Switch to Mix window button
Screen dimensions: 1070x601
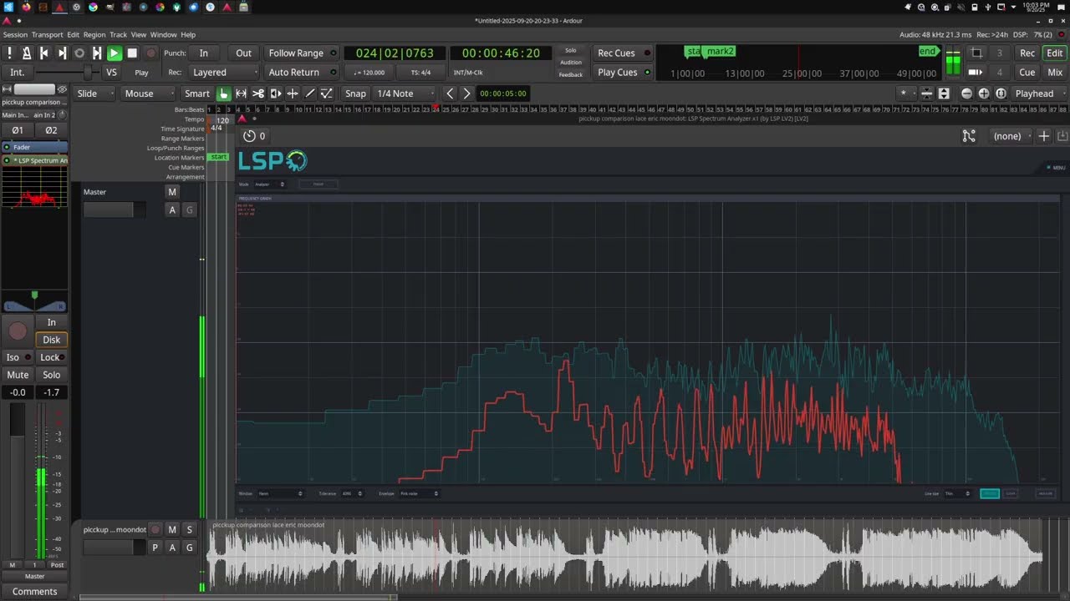(1055, 73)
